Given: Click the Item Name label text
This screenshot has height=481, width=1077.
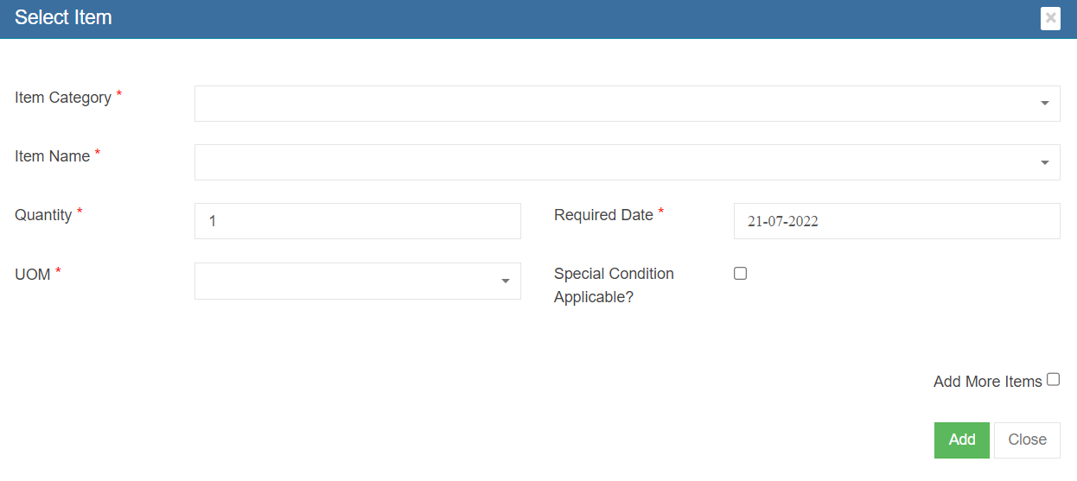Looking at the screenshot, I should point(53,156).
